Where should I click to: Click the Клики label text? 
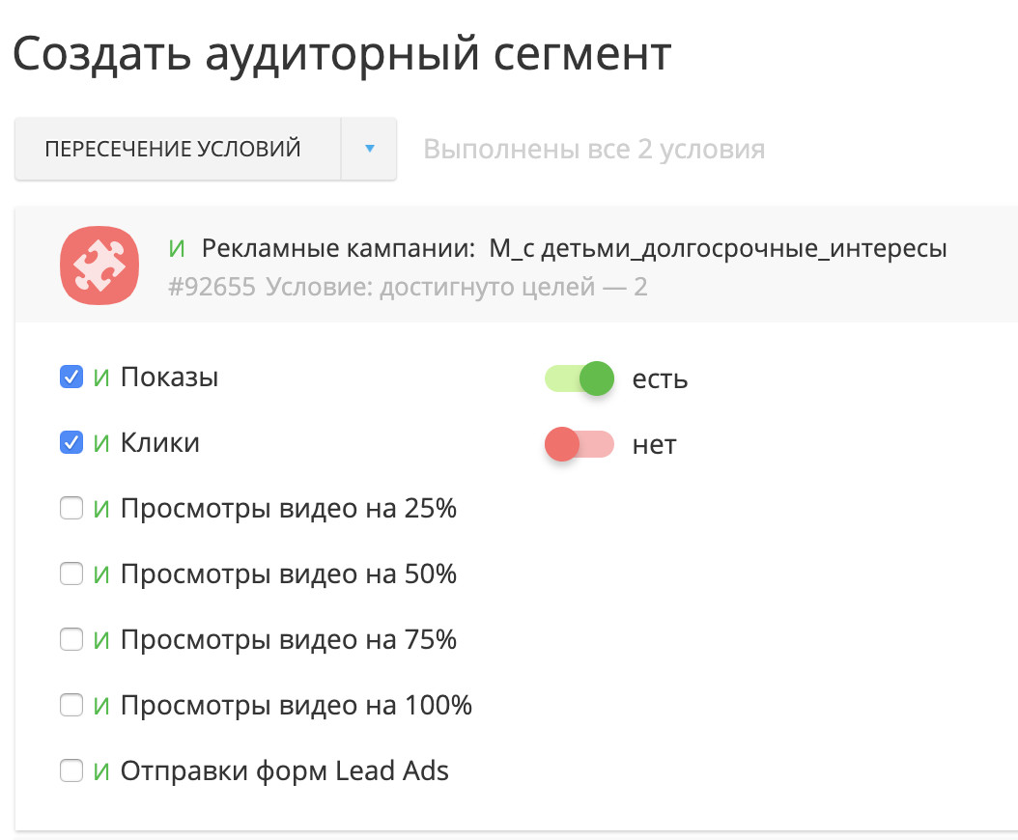click(x=159, y=443)
